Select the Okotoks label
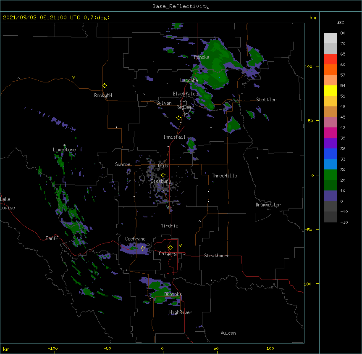Screen dimensions: 362x354 pos(173,294)
